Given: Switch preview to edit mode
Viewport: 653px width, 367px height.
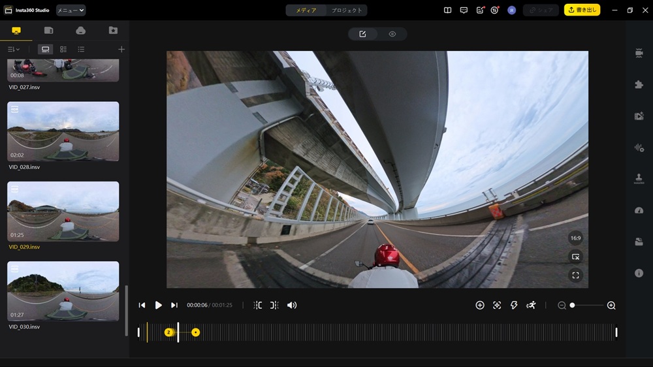Looking at the screenshot, I should [362, 34].
